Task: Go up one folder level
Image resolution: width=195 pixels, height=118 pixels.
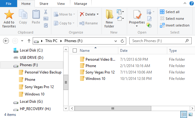Action: 29,41
